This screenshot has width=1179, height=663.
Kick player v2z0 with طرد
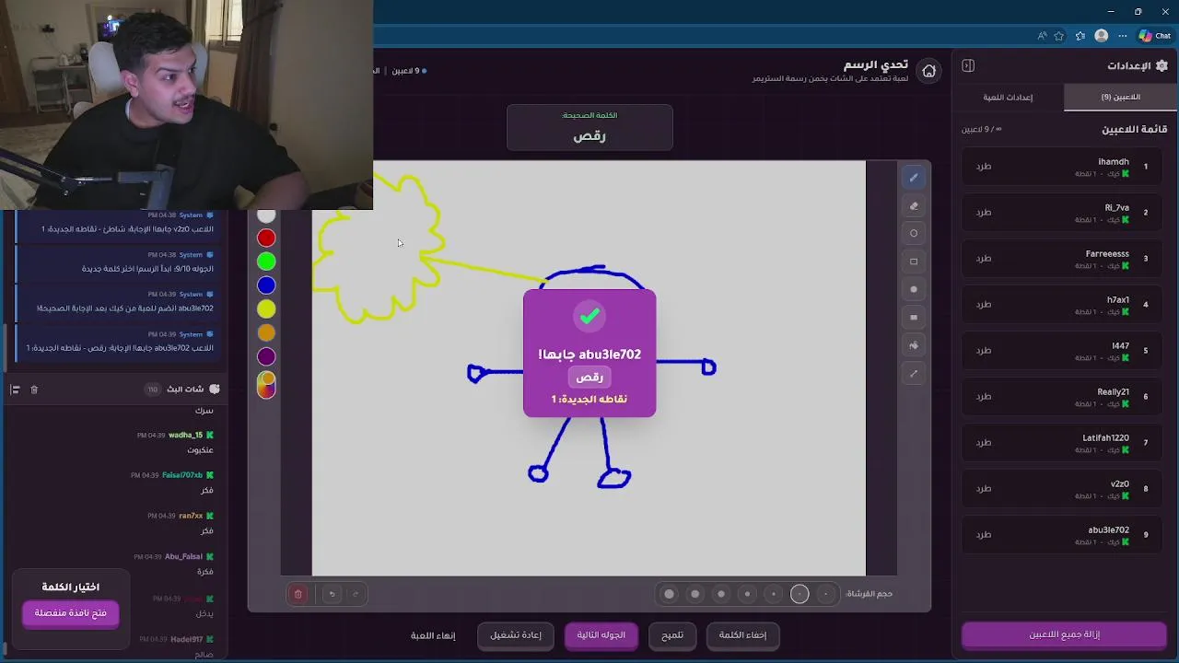(984, 489)
